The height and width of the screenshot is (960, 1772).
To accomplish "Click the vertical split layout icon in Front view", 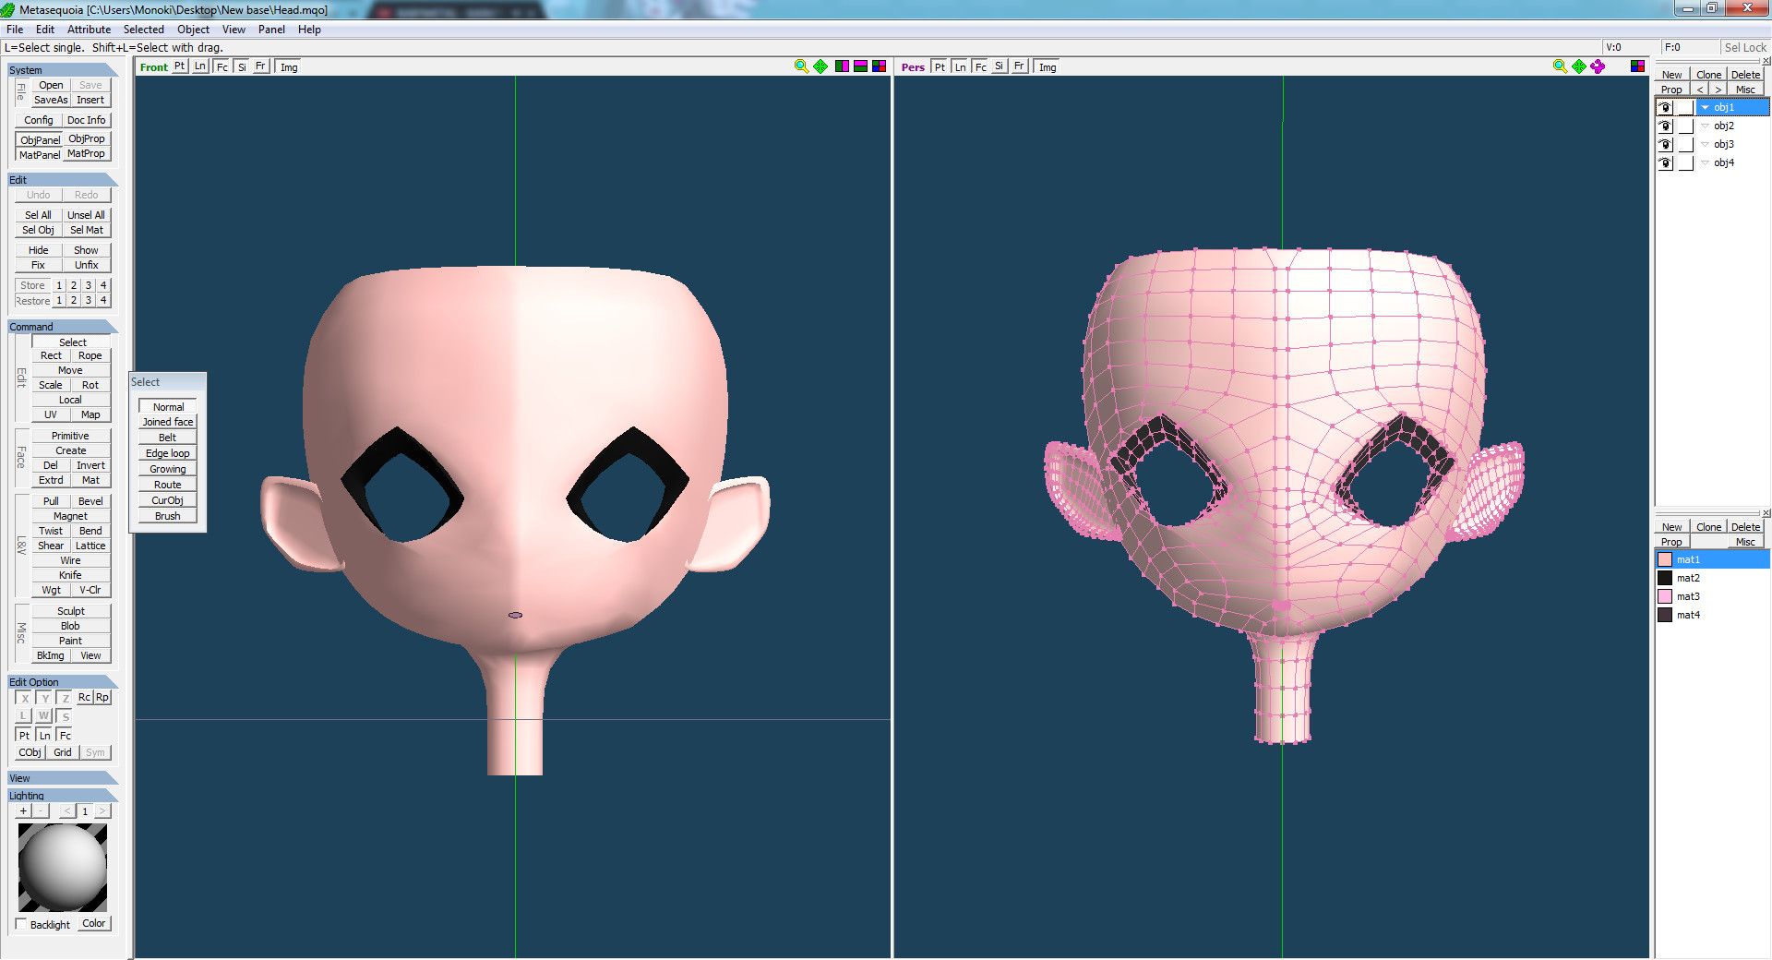I will point(842,66).
